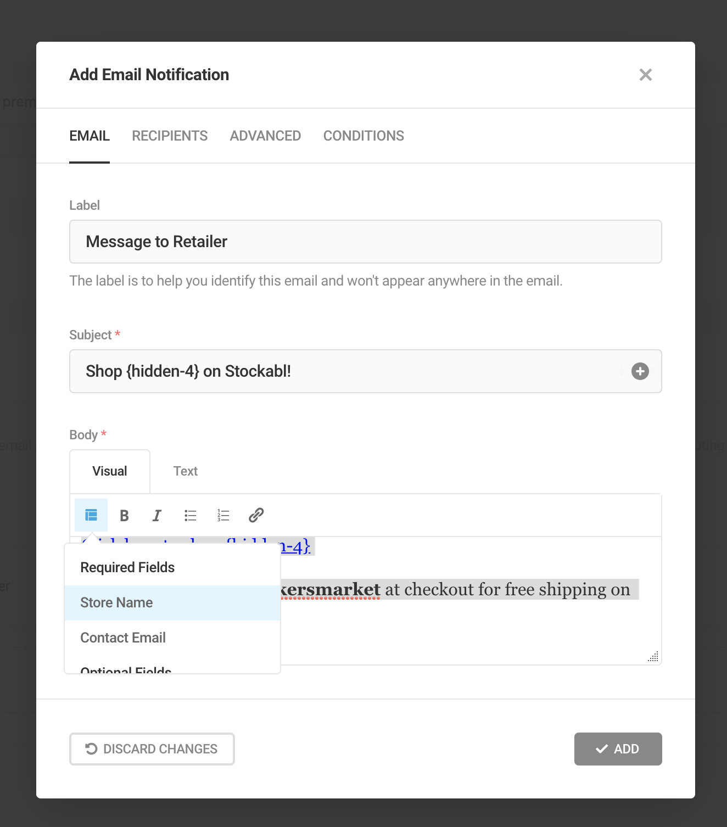Click the resize handle of the body editor
This screenshot has height=827, width=727.
pos(653,657)
